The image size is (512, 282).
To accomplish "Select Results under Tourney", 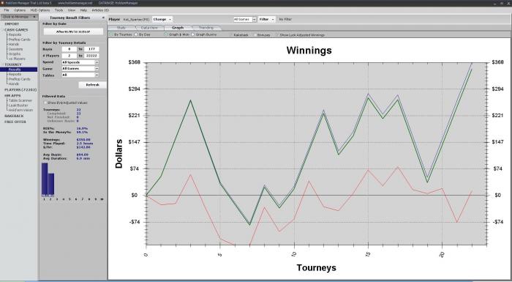I will pos(19,70).
